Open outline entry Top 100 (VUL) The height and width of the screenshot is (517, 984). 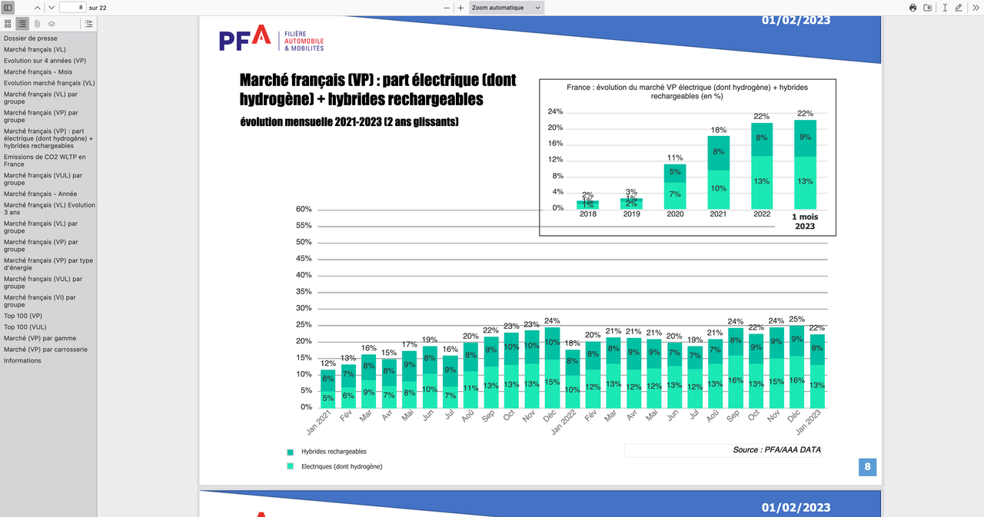25,326
